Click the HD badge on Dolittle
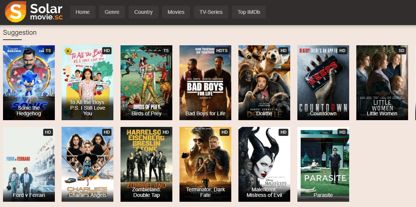This screenshot has width=416, height=207. click(283, 51)
